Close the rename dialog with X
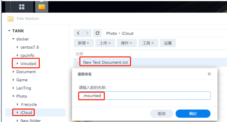 coord(209,74)
